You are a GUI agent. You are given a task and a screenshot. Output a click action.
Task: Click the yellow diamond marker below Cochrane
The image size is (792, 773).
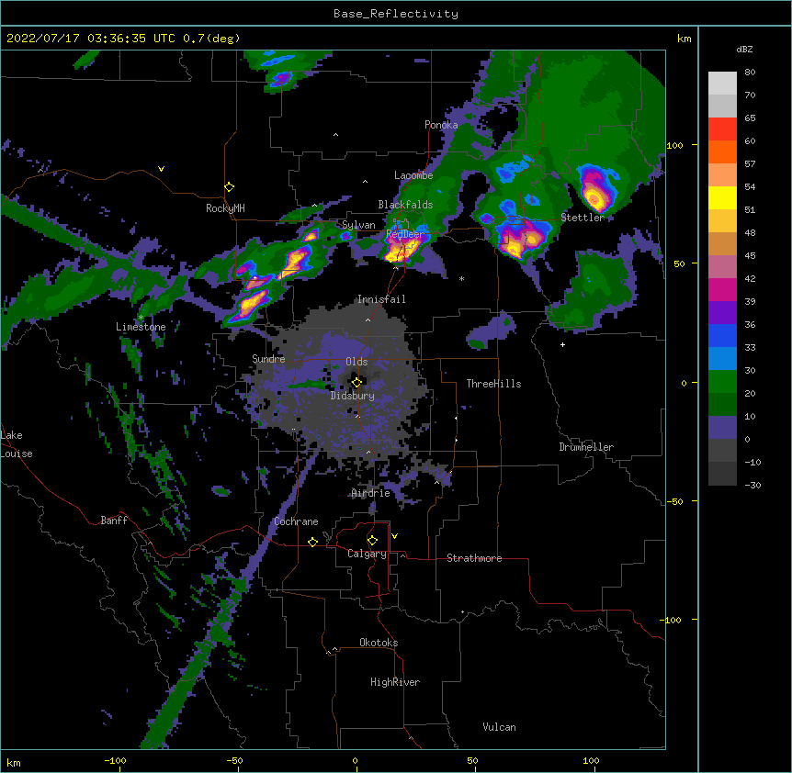312,542
